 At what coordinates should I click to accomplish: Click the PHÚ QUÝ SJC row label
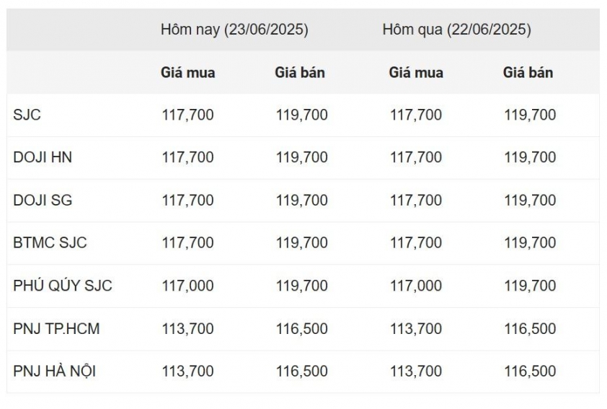point(63,286)
